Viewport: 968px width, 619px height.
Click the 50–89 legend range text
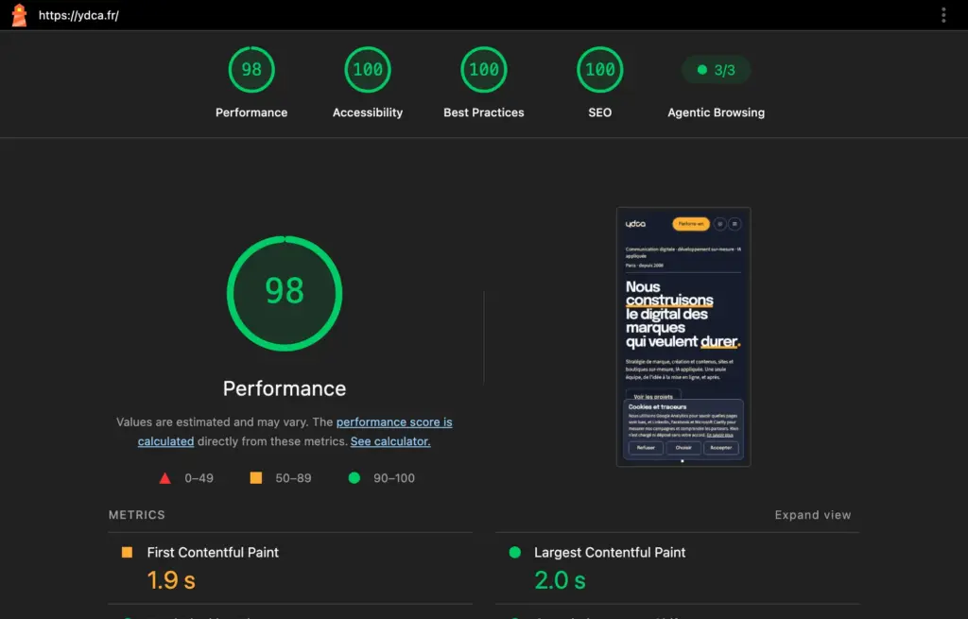[x=293, y=478]
